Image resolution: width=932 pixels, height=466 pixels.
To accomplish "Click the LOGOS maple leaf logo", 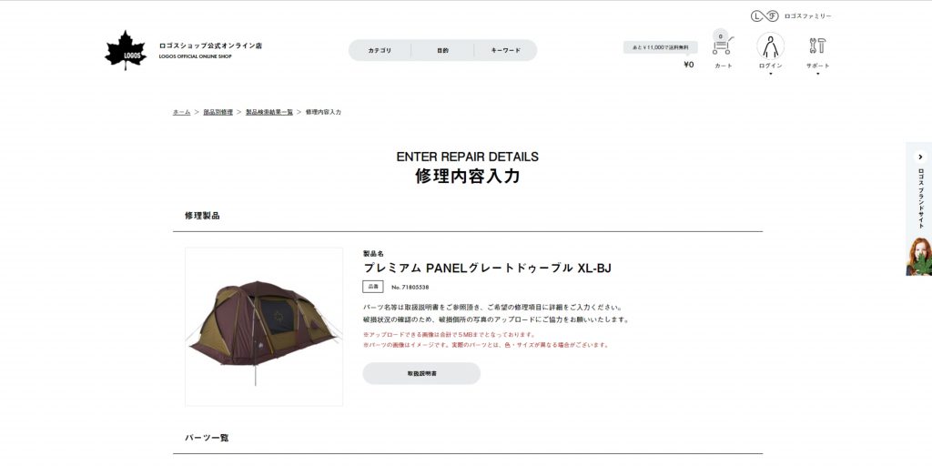I will click(126, 50).
